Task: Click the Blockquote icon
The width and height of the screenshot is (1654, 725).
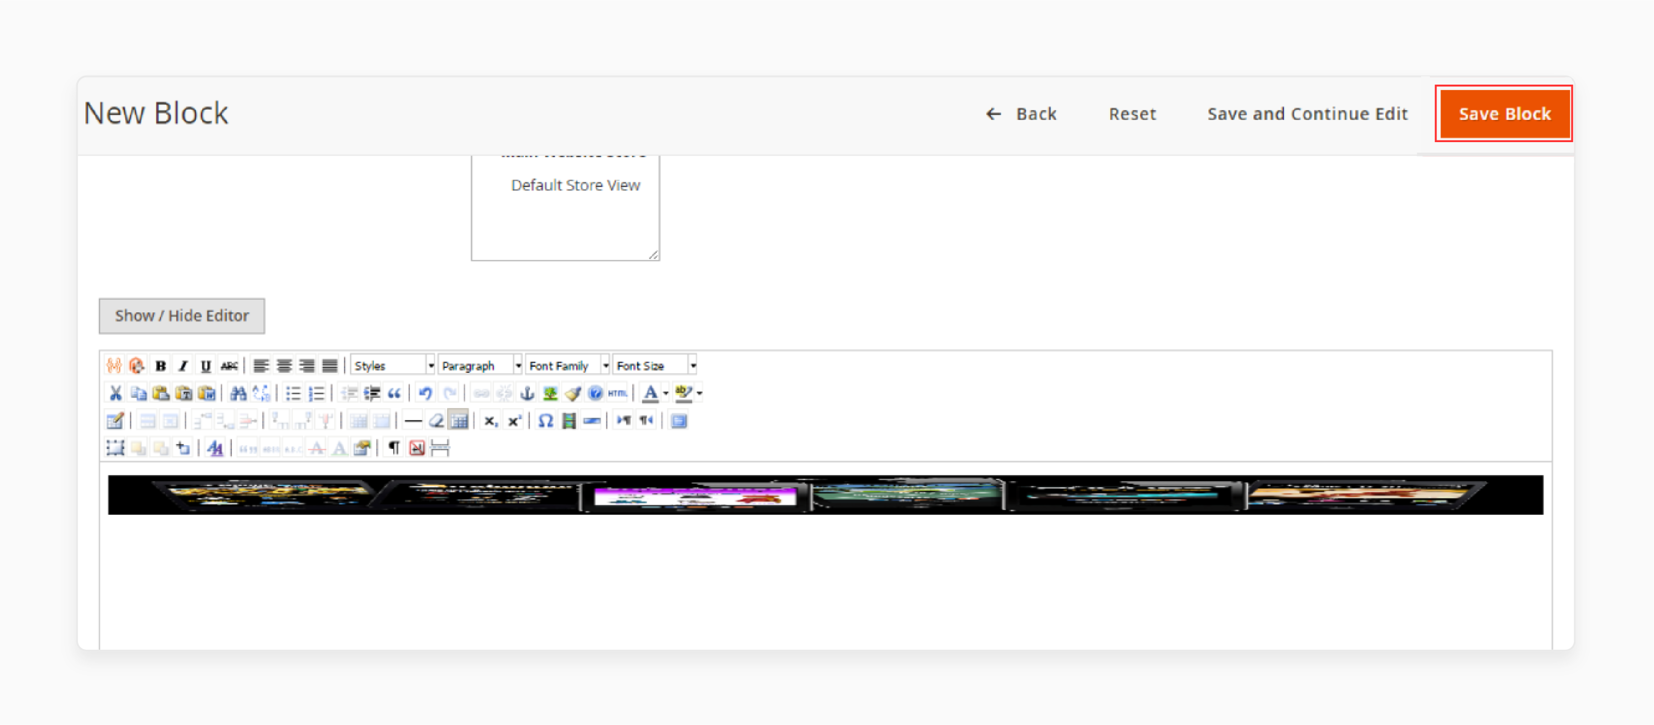Action: click(x=394, y=392)
